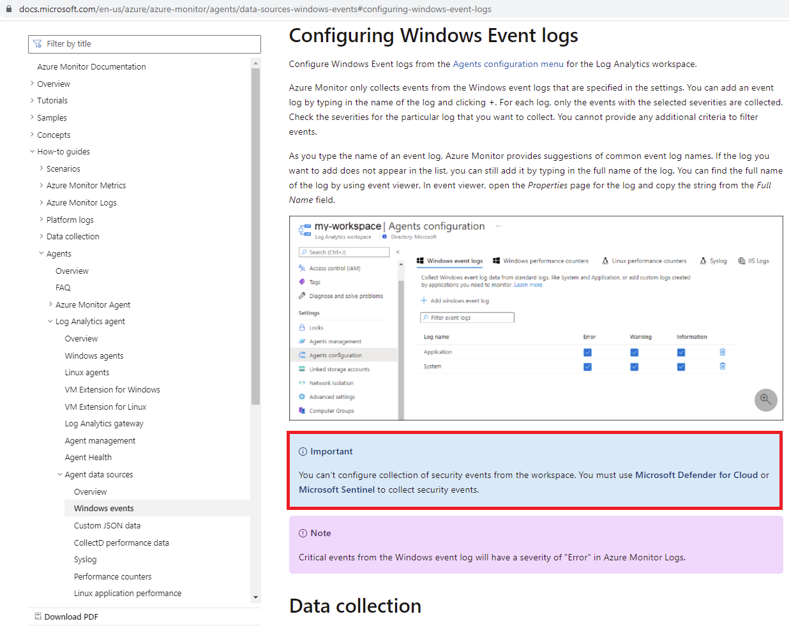Click the Agents management icon
Image resolution: width=789 pixels, height=628 pixels.
pos(302,341)
